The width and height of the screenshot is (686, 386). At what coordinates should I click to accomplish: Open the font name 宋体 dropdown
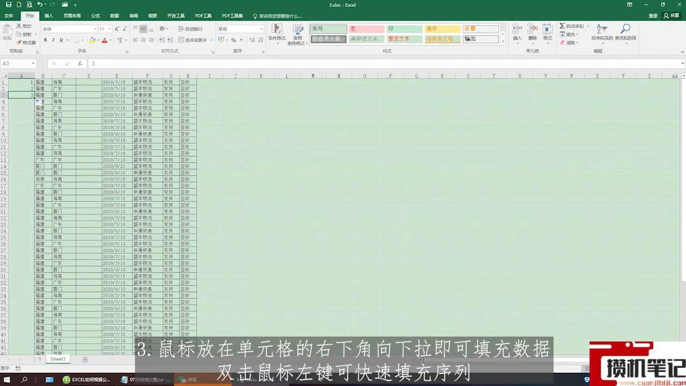(x=95, y=29)
